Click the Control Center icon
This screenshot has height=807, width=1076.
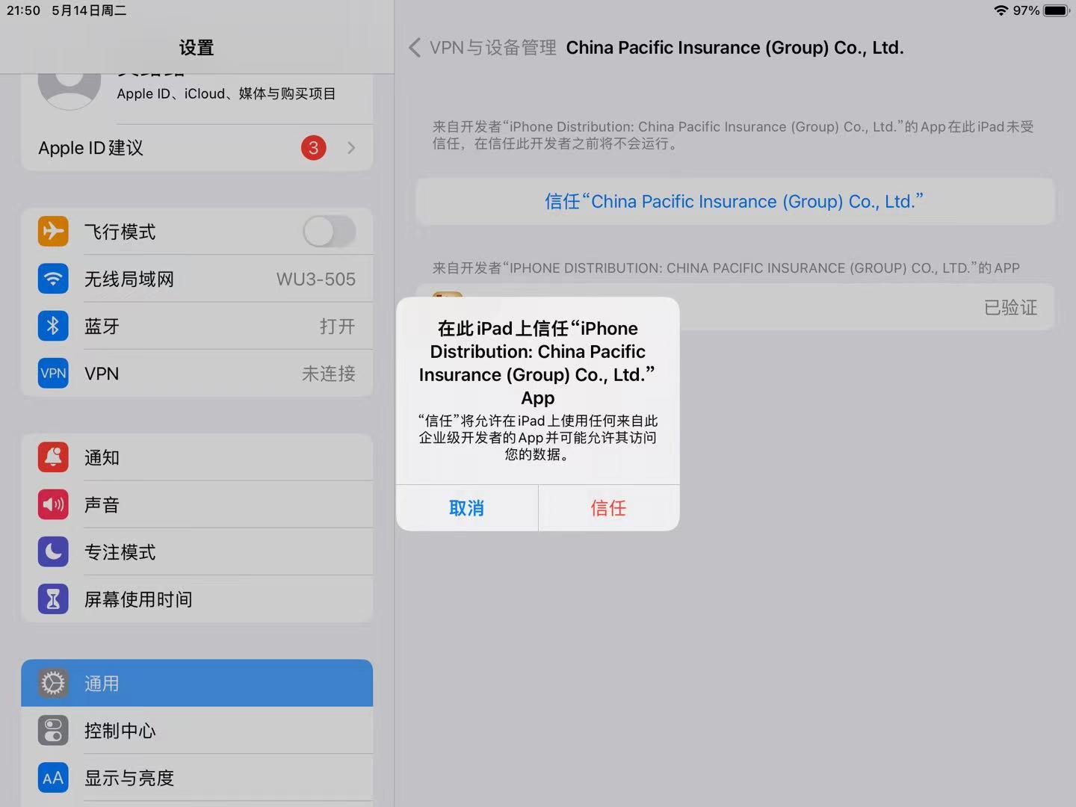[x=53, y=730]
